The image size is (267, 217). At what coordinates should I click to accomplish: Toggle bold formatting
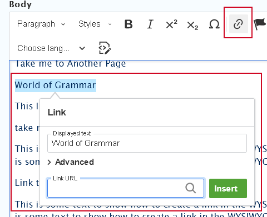click(x=128, y=24)
